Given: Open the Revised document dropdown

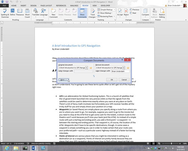Looking at the screenshot, I should [x=124, y=68].
